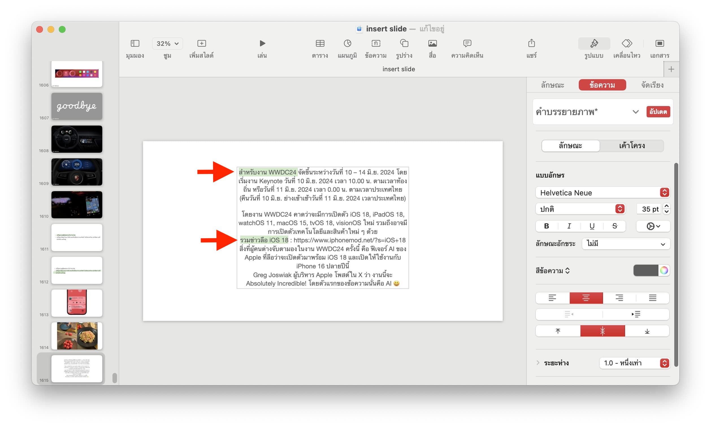Image resolution: width=711 pixels, height=427 pixels.
Task: Open the Shape insertion menu
Action: [x=404, y=44]
